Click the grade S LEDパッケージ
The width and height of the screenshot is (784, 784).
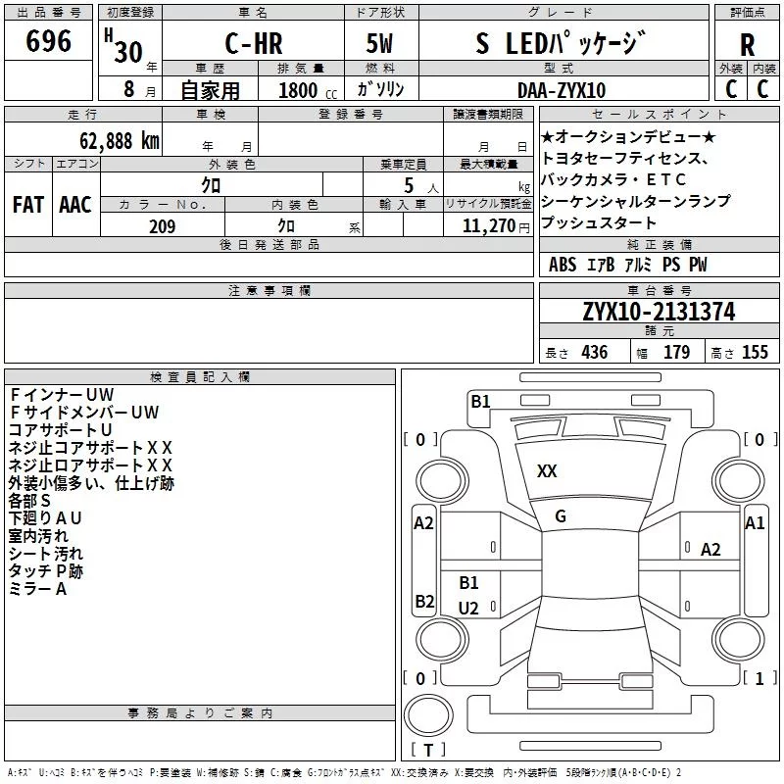coord(561,43)
